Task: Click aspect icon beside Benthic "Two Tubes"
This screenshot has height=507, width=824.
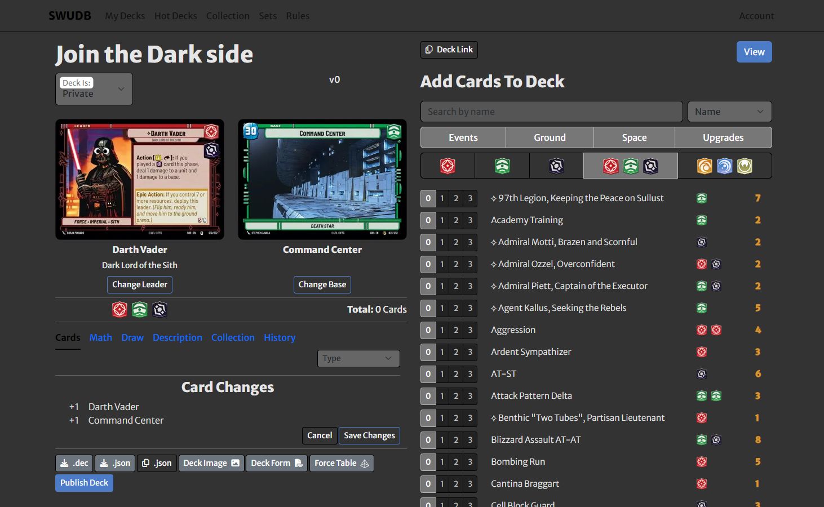Action: (701, 418)
